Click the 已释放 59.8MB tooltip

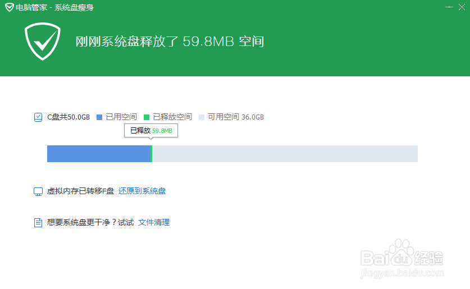coord(151,131)
